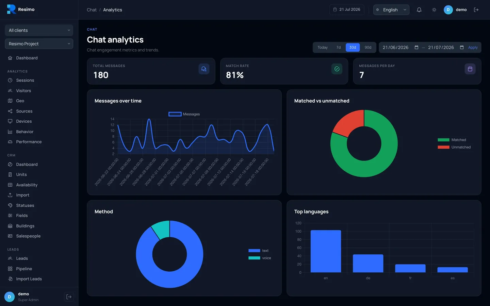Select the Today range tab

click(323, 47)
